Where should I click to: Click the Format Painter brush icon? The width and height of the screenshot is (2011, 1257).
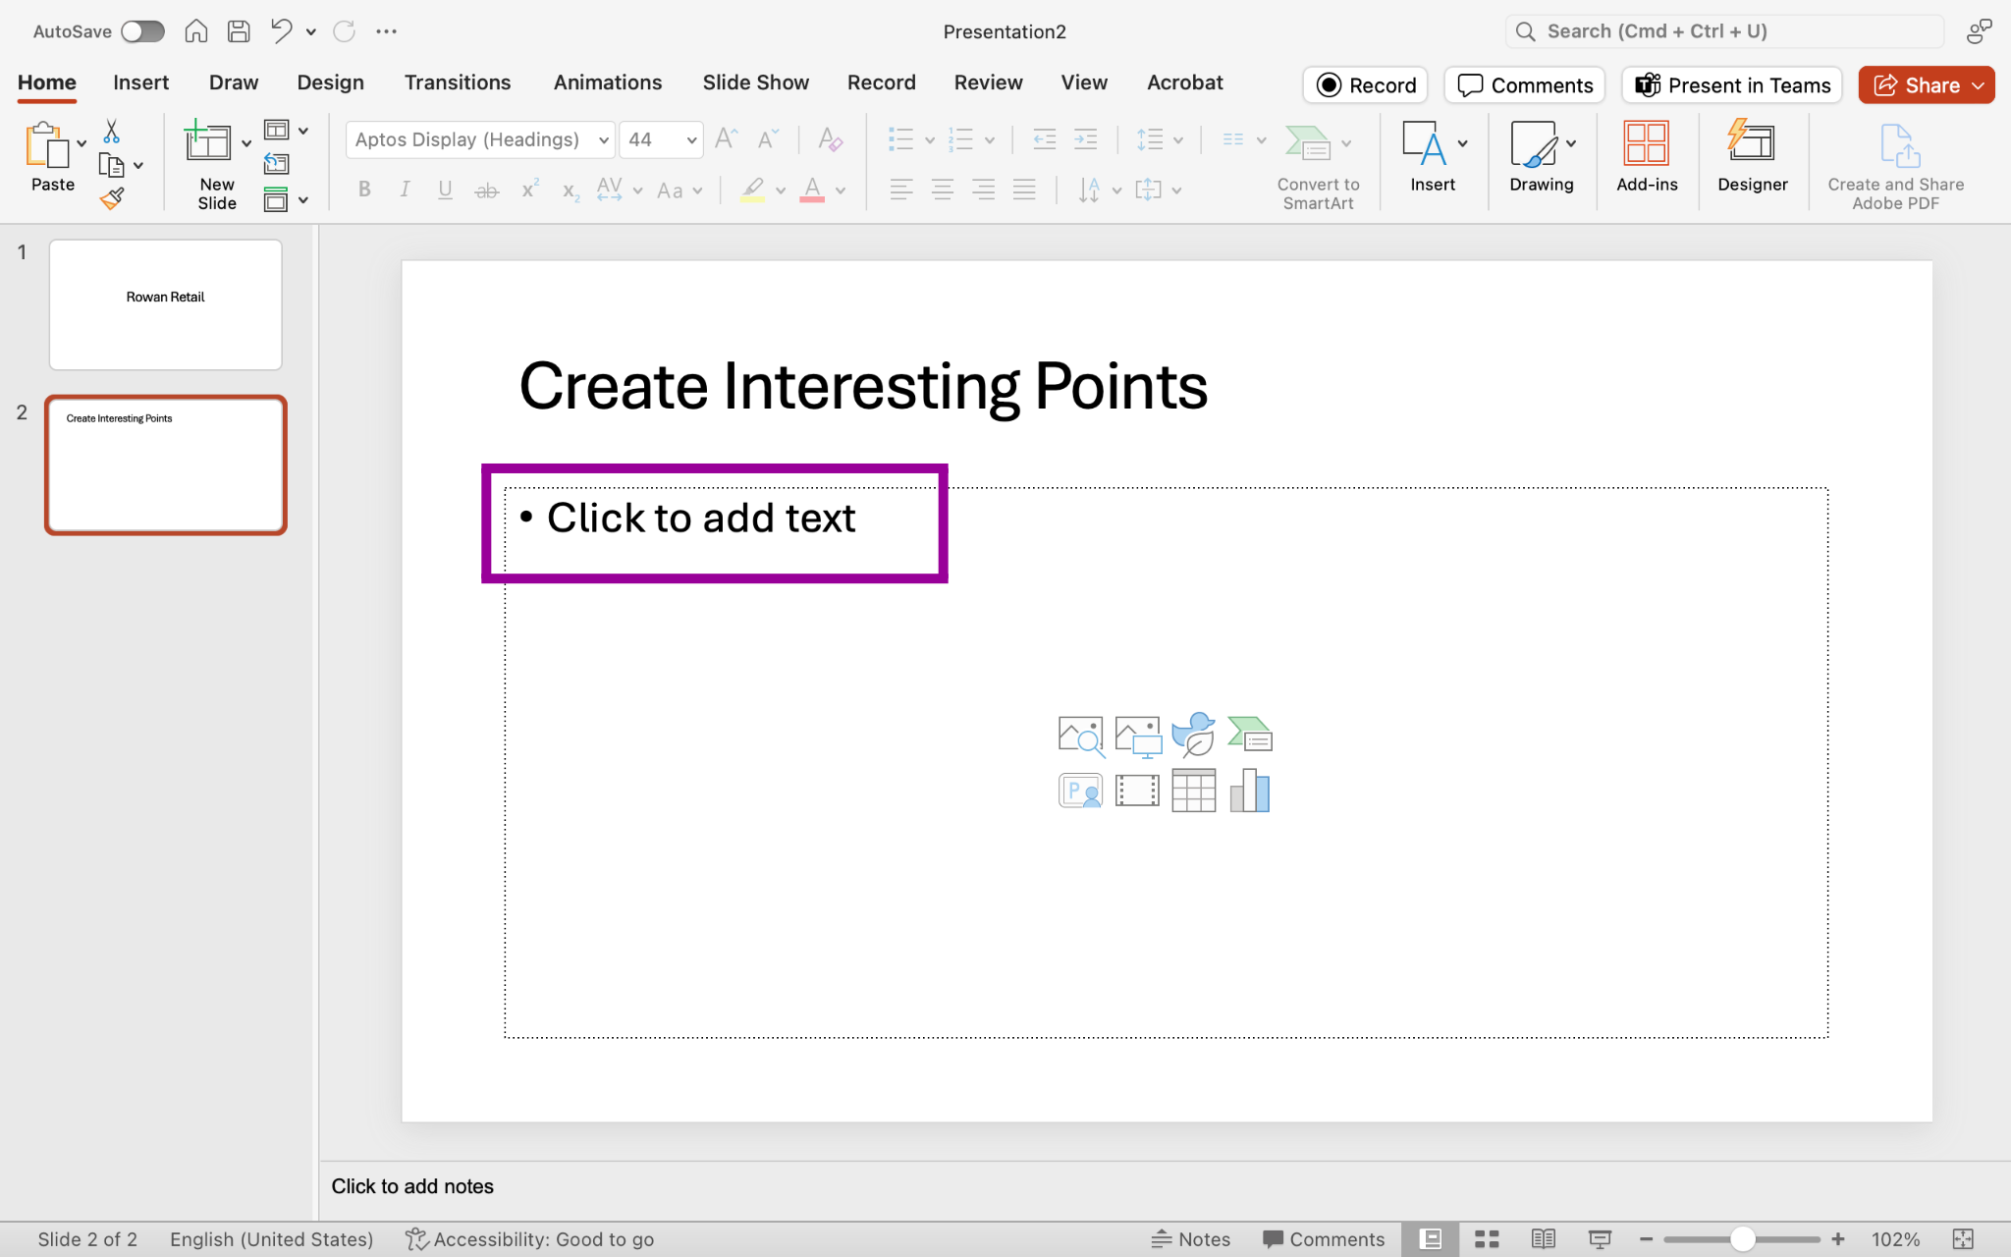coord(112,199)
